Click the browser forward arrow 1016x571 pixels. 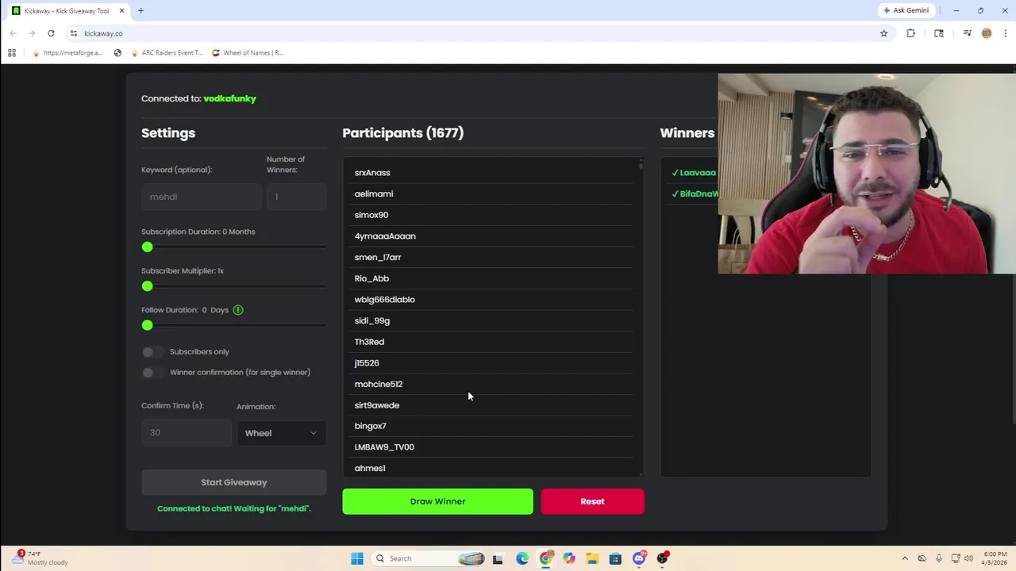32,33
